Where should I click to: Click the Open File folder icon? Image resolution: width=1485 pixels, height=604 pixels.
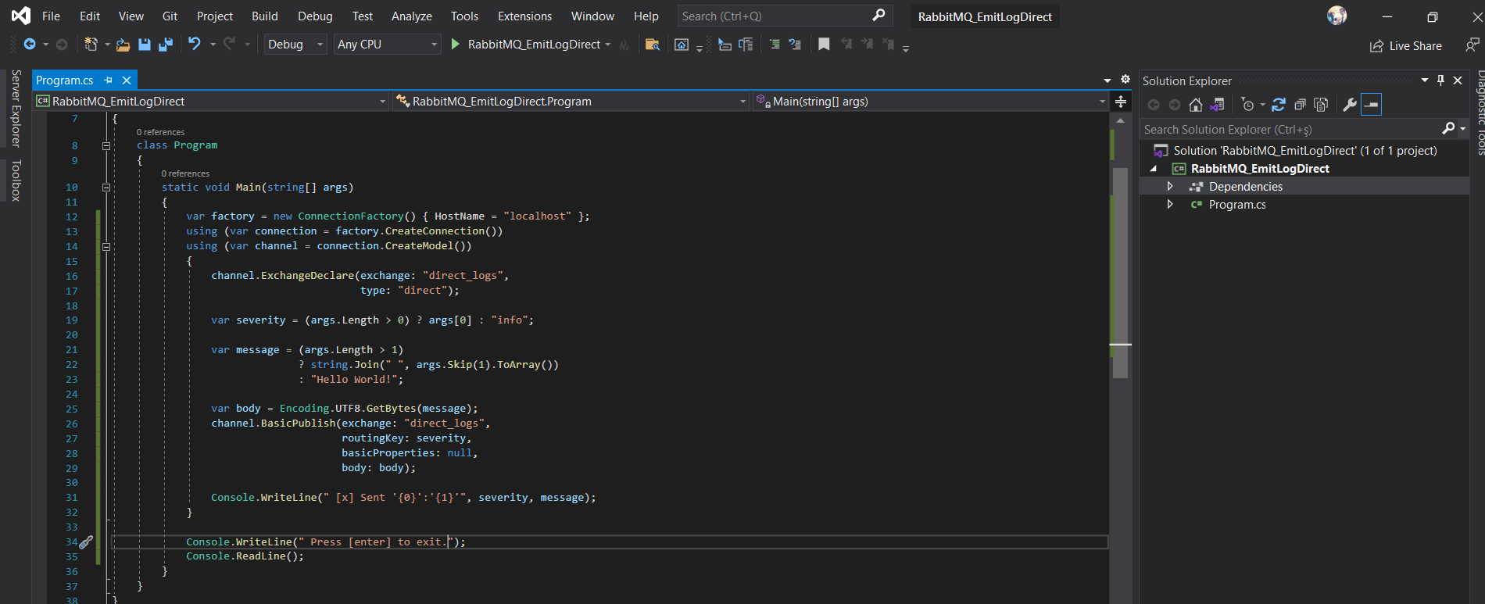coord(123,45)
